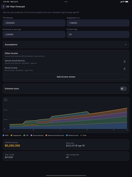Select the TSP legend swatch
132x177 pixels.
(x=24, y=135)
